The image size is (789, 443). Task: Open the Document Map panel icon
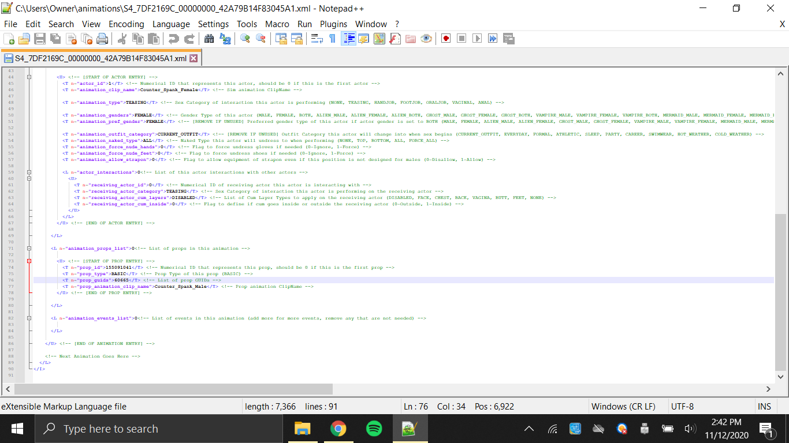point(379,39)
